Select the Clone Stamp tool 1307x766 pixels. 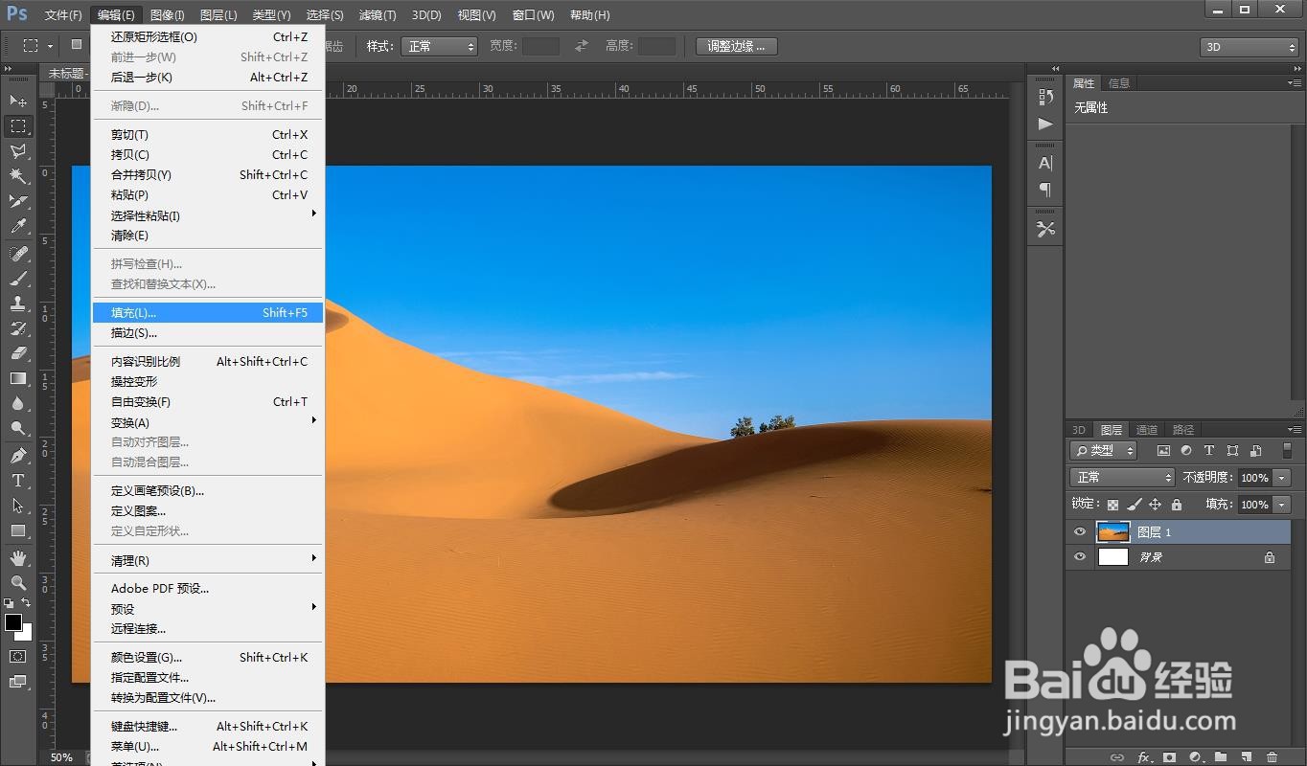[17, 304]
